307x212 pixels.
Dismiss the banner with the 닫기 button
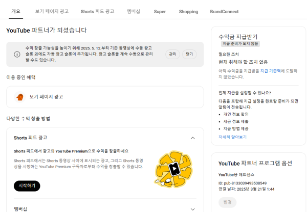(x=189, y=55)
